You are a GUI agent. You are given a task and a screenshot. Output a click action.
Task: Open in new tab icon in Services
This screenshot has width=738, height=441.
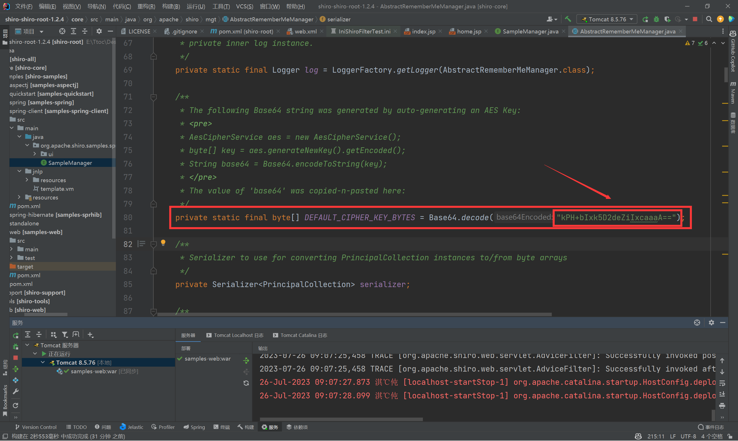(76, 335)
